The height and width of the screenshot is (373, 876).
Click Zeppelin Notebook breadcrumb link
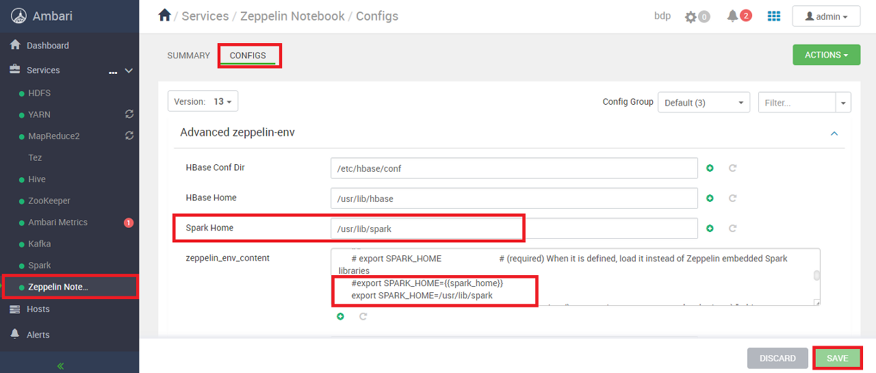click(x=292, y=16)
